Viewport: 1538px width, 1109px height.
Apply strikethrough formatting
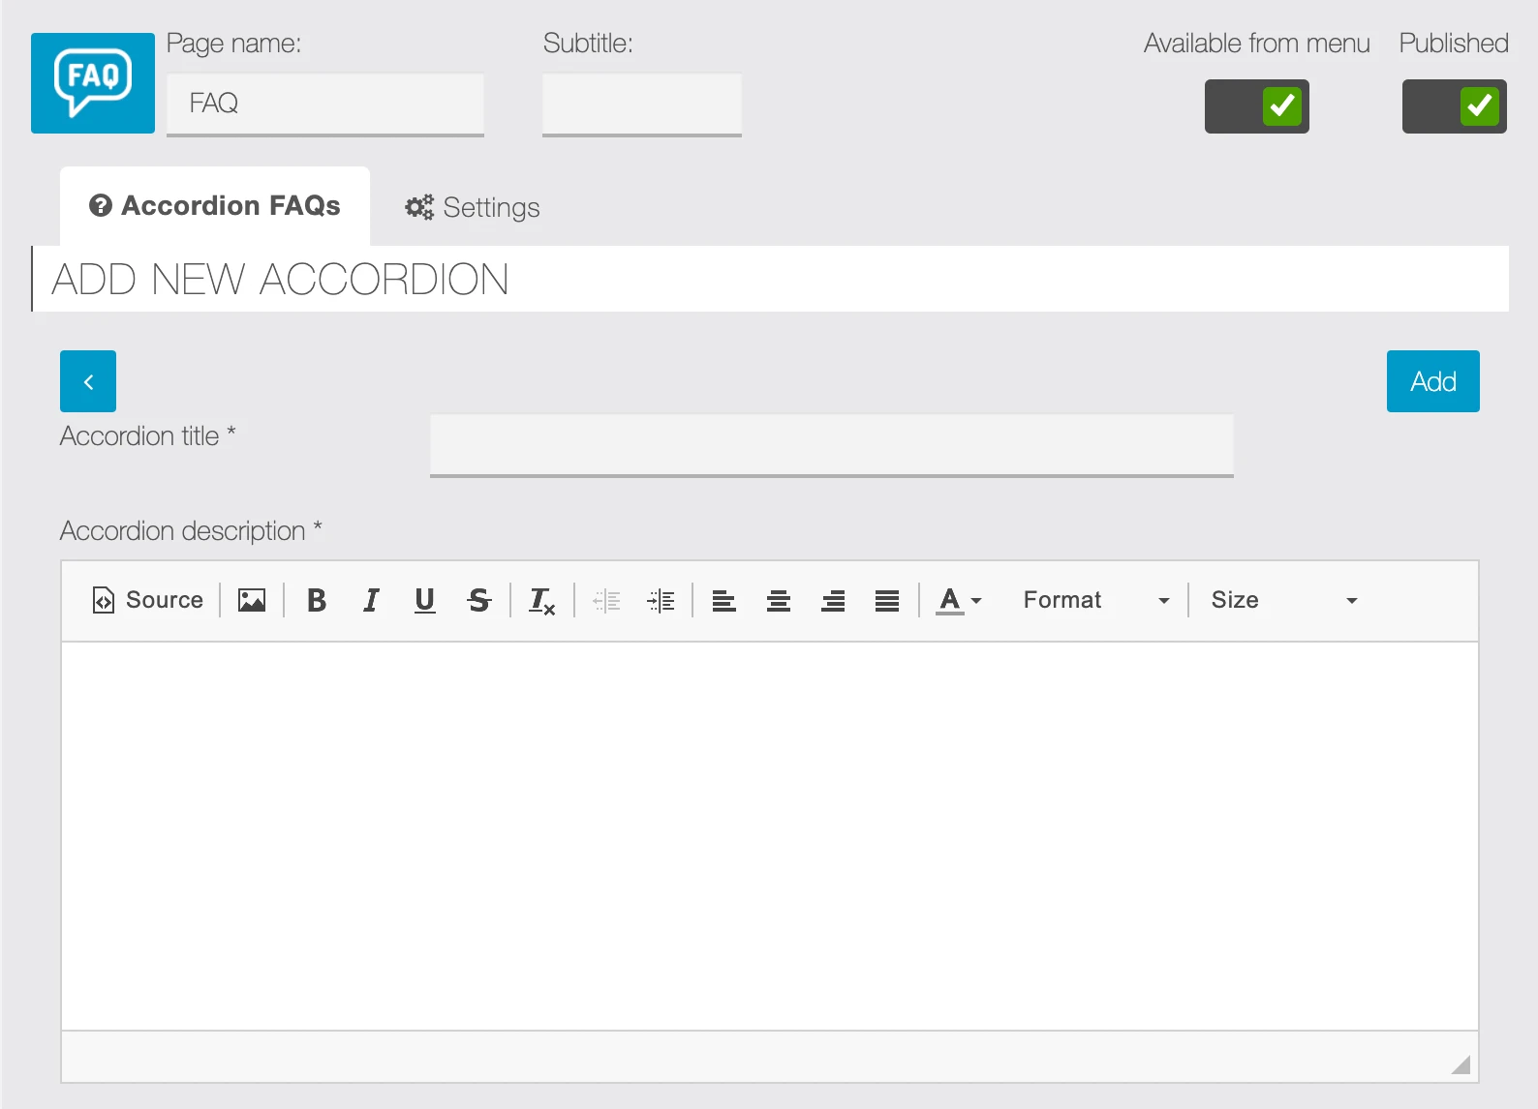tap(478, 600)
